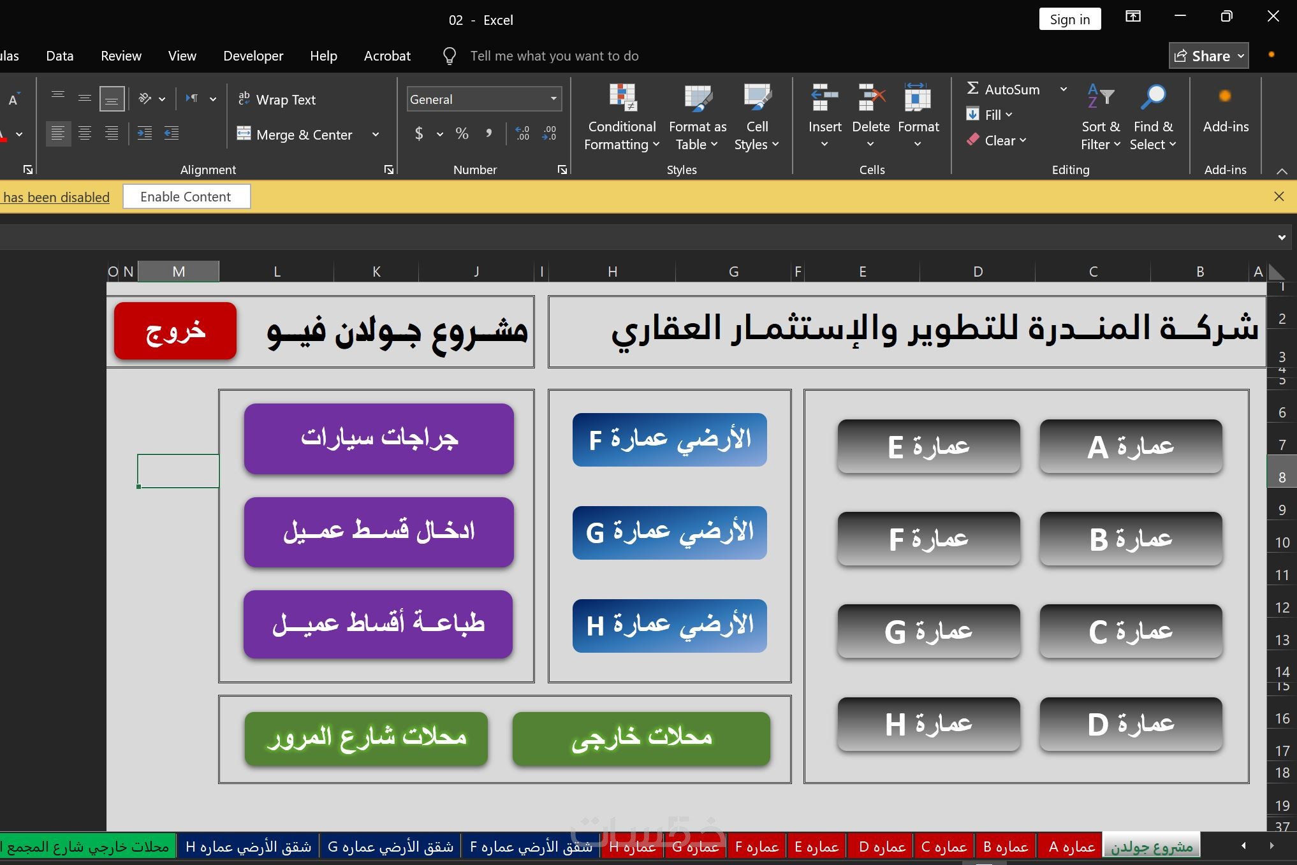Open the General number format dropdown
This screenshot has width=1297, height=865.
553,99
